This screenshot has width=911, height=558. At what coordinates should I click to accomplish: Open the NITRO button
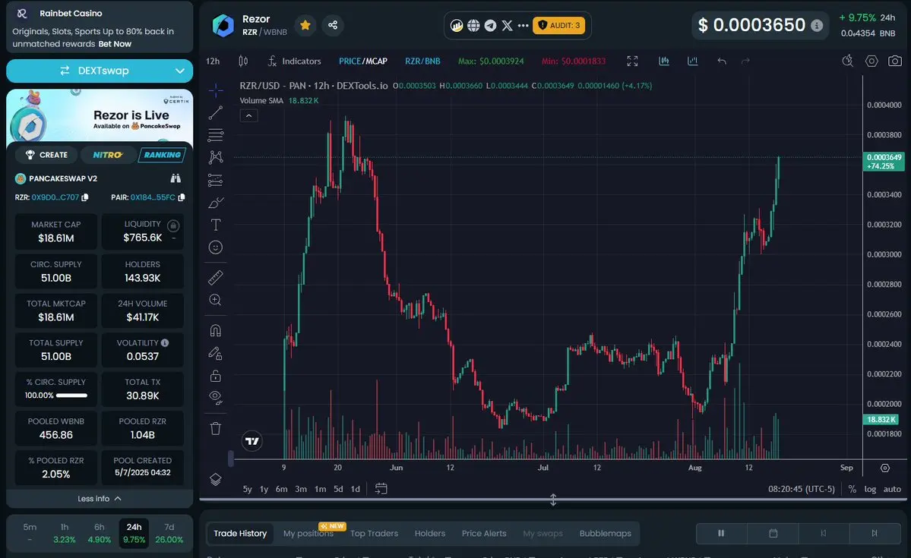click(x=108, y=155)
